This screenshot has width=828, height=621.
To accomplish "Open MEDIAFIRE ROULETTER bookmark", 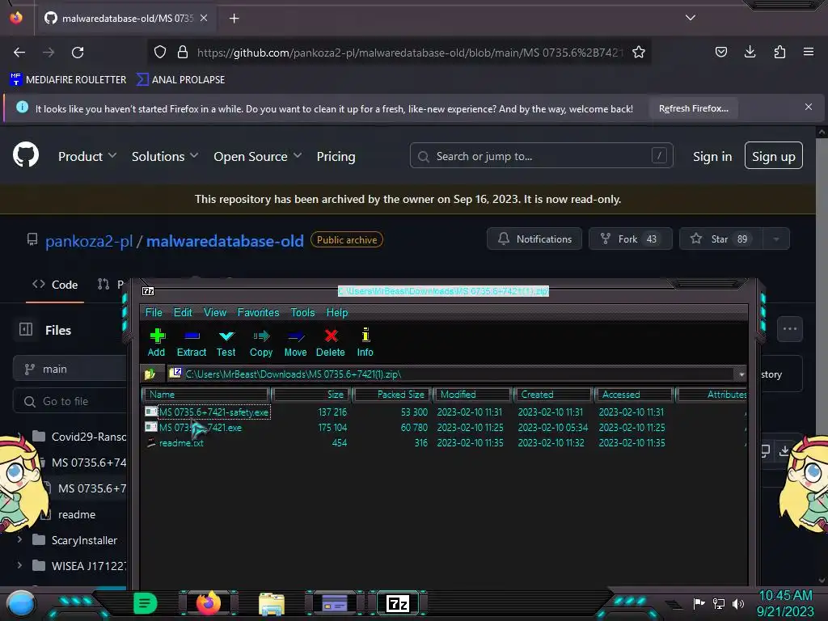I will coord(68,80).
